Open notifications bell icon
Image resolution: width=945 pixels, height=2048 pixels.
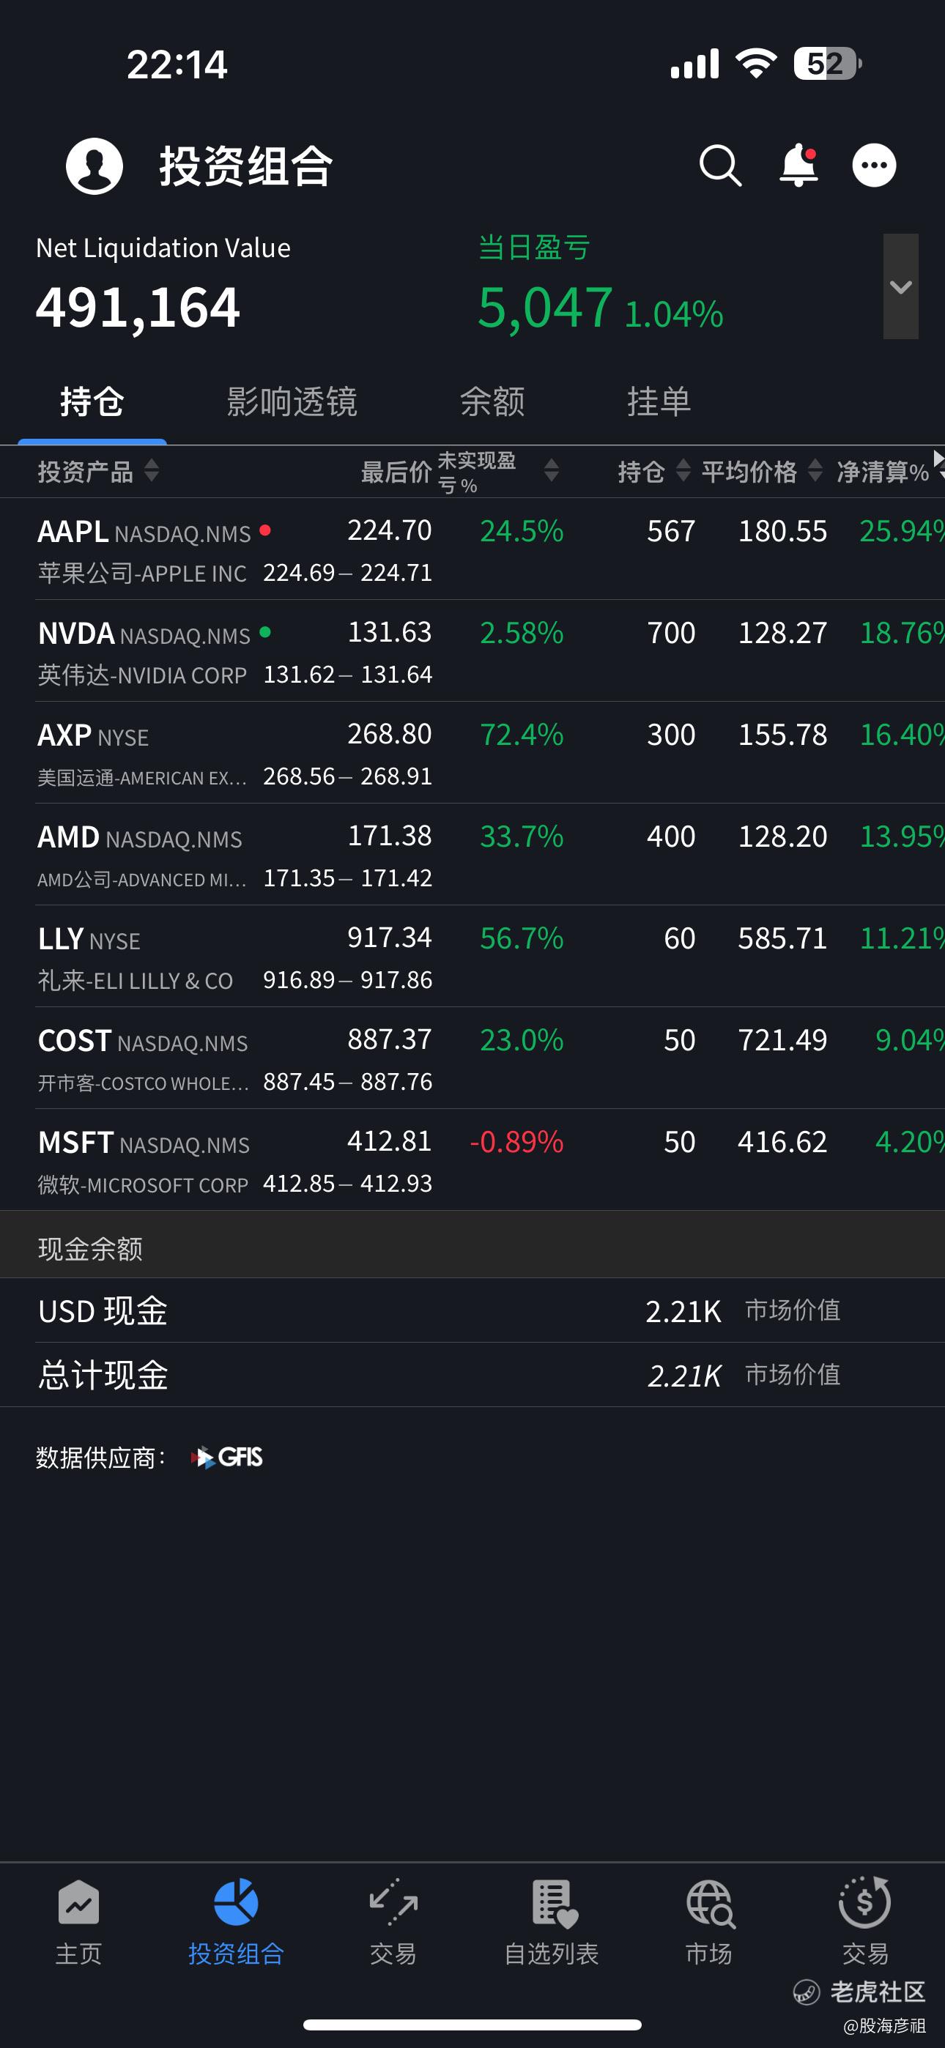point(798,166)
